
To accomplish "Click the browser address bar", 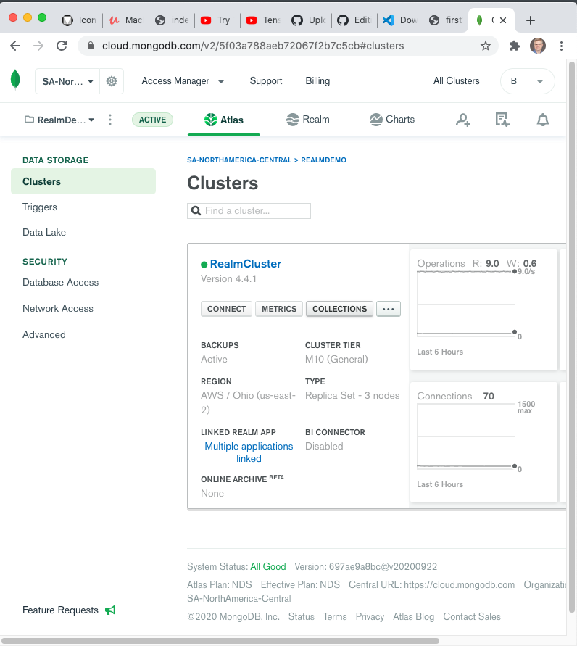I will pyautogui.click(x=288, y=46).
